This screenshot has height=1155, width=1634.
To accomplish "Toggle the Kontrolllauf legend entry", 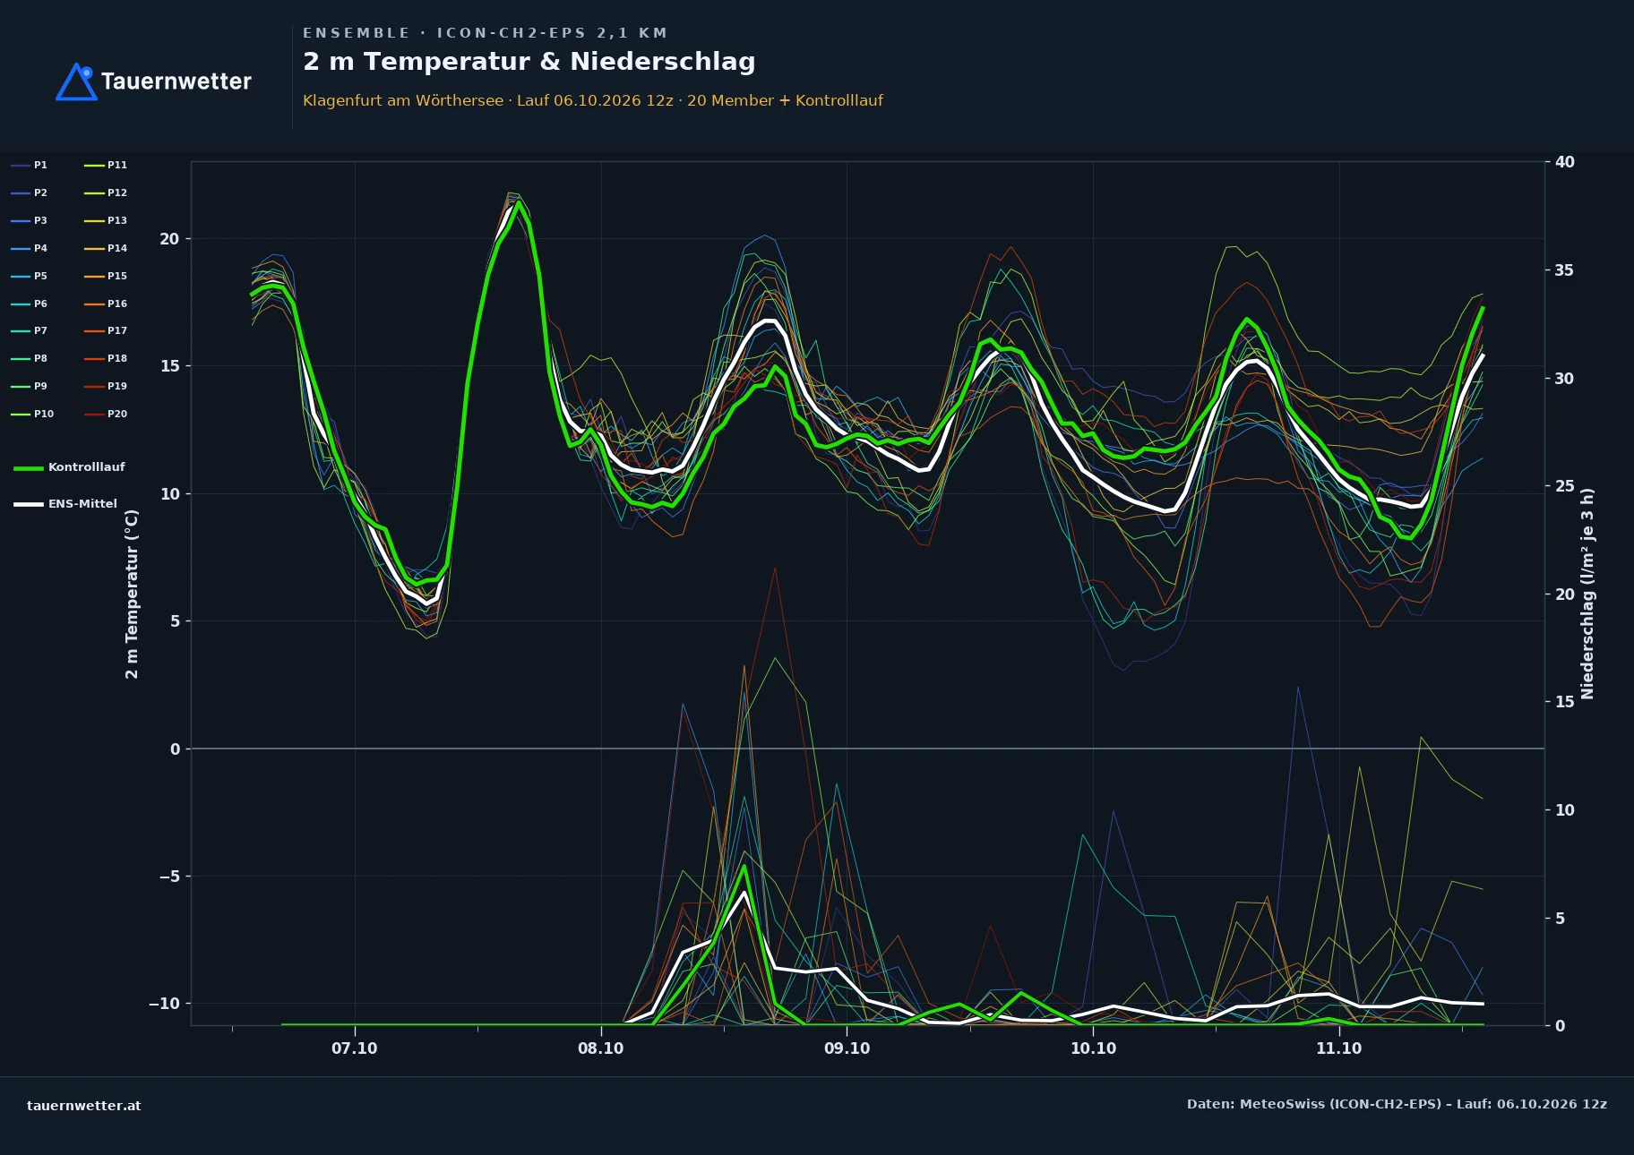I will [x=69, y=467].
